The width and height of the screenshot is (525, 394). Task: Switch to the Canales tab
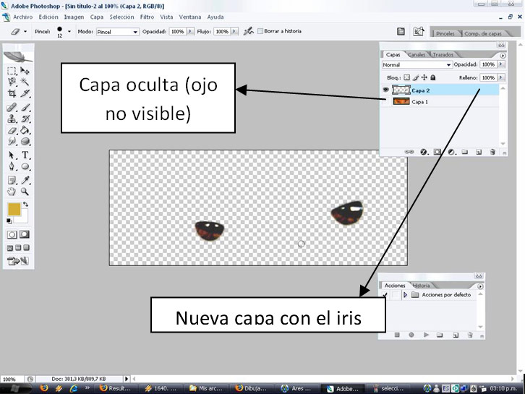(x=417, y=54)
